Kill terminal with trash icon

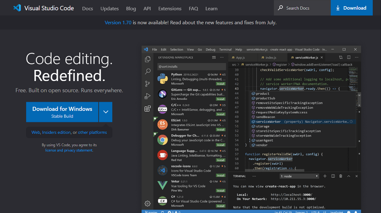(x=341, y=176)
